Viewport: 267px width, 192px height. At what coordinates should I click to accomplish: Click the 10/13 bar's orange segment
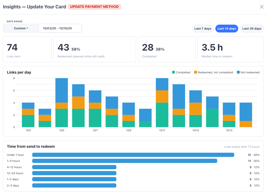click(x=195, y=109)
